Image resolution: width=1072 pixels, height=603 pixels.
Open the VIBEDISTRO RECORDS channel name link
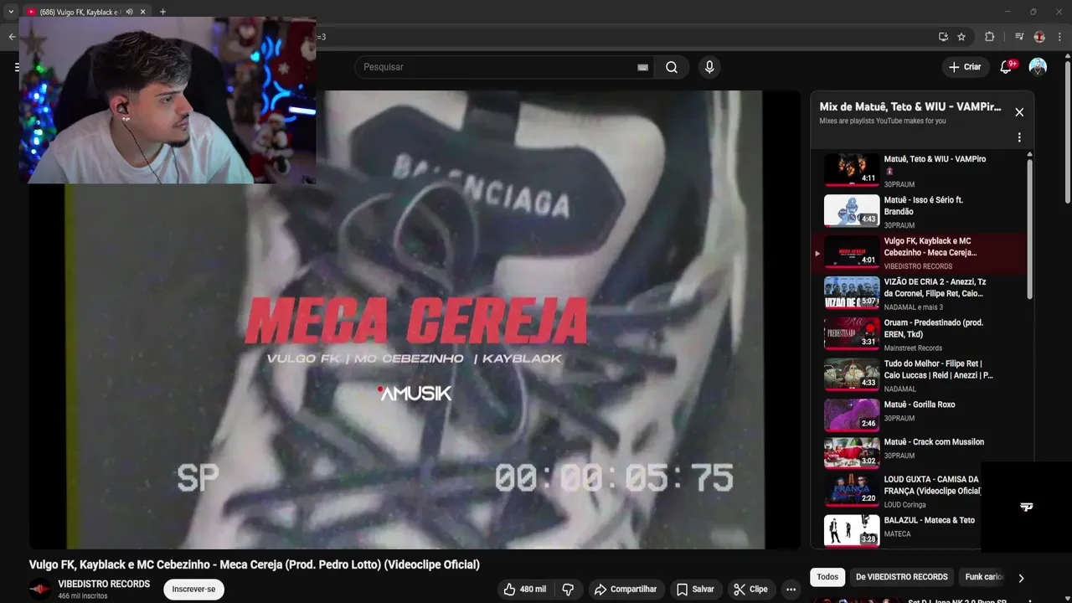pos(104,584)
